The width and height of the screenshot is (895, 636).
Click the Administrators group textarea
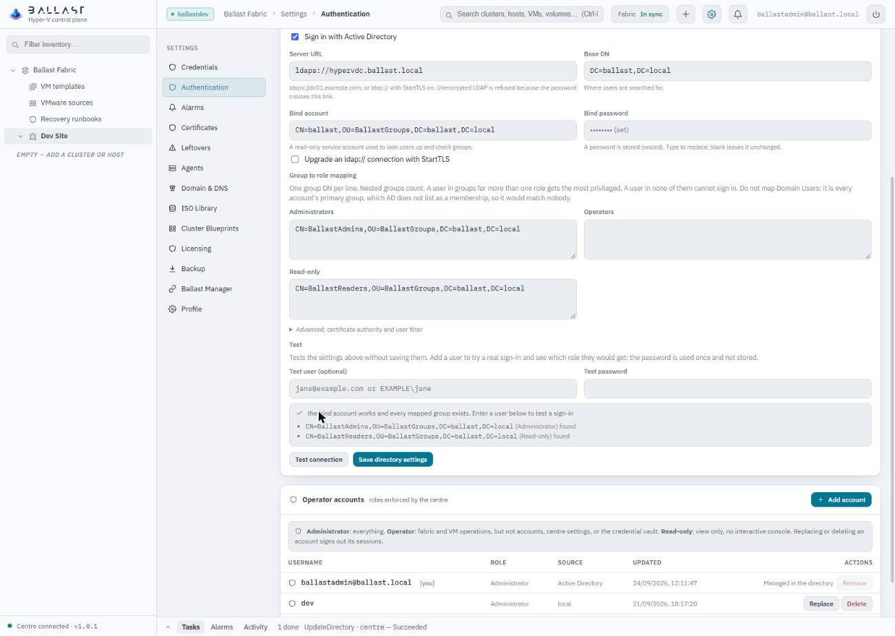click(x=433, y=240)
